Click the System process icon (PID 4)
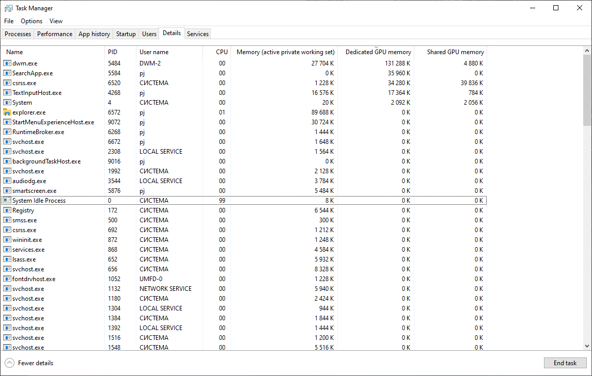The width and height of the screenshot is (592, 376). pos(7,102)
